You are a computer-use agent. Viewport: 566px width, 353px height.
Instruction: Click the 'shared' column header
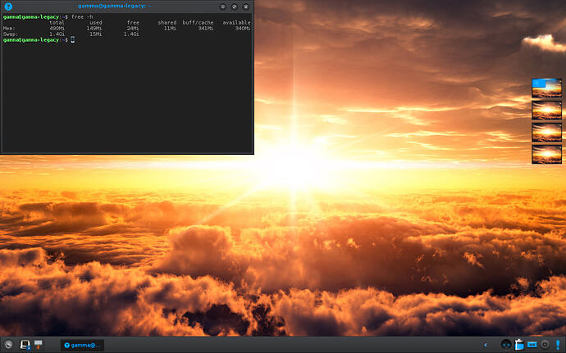point(167,22)
